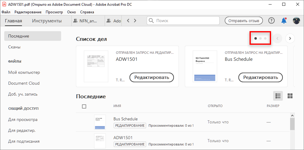Click Редактировать on Bus Schedule card
The image size is (304, 150).
click(260, 77)
